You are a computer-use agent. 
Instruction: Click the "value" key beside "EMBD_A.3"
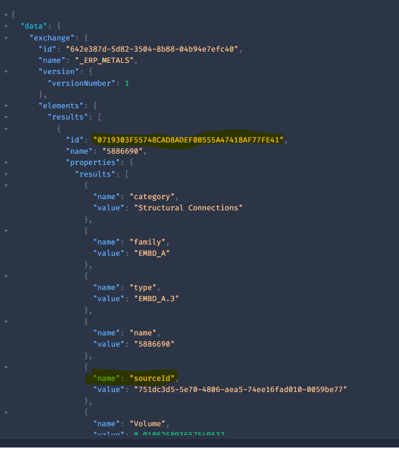[108, 299]
